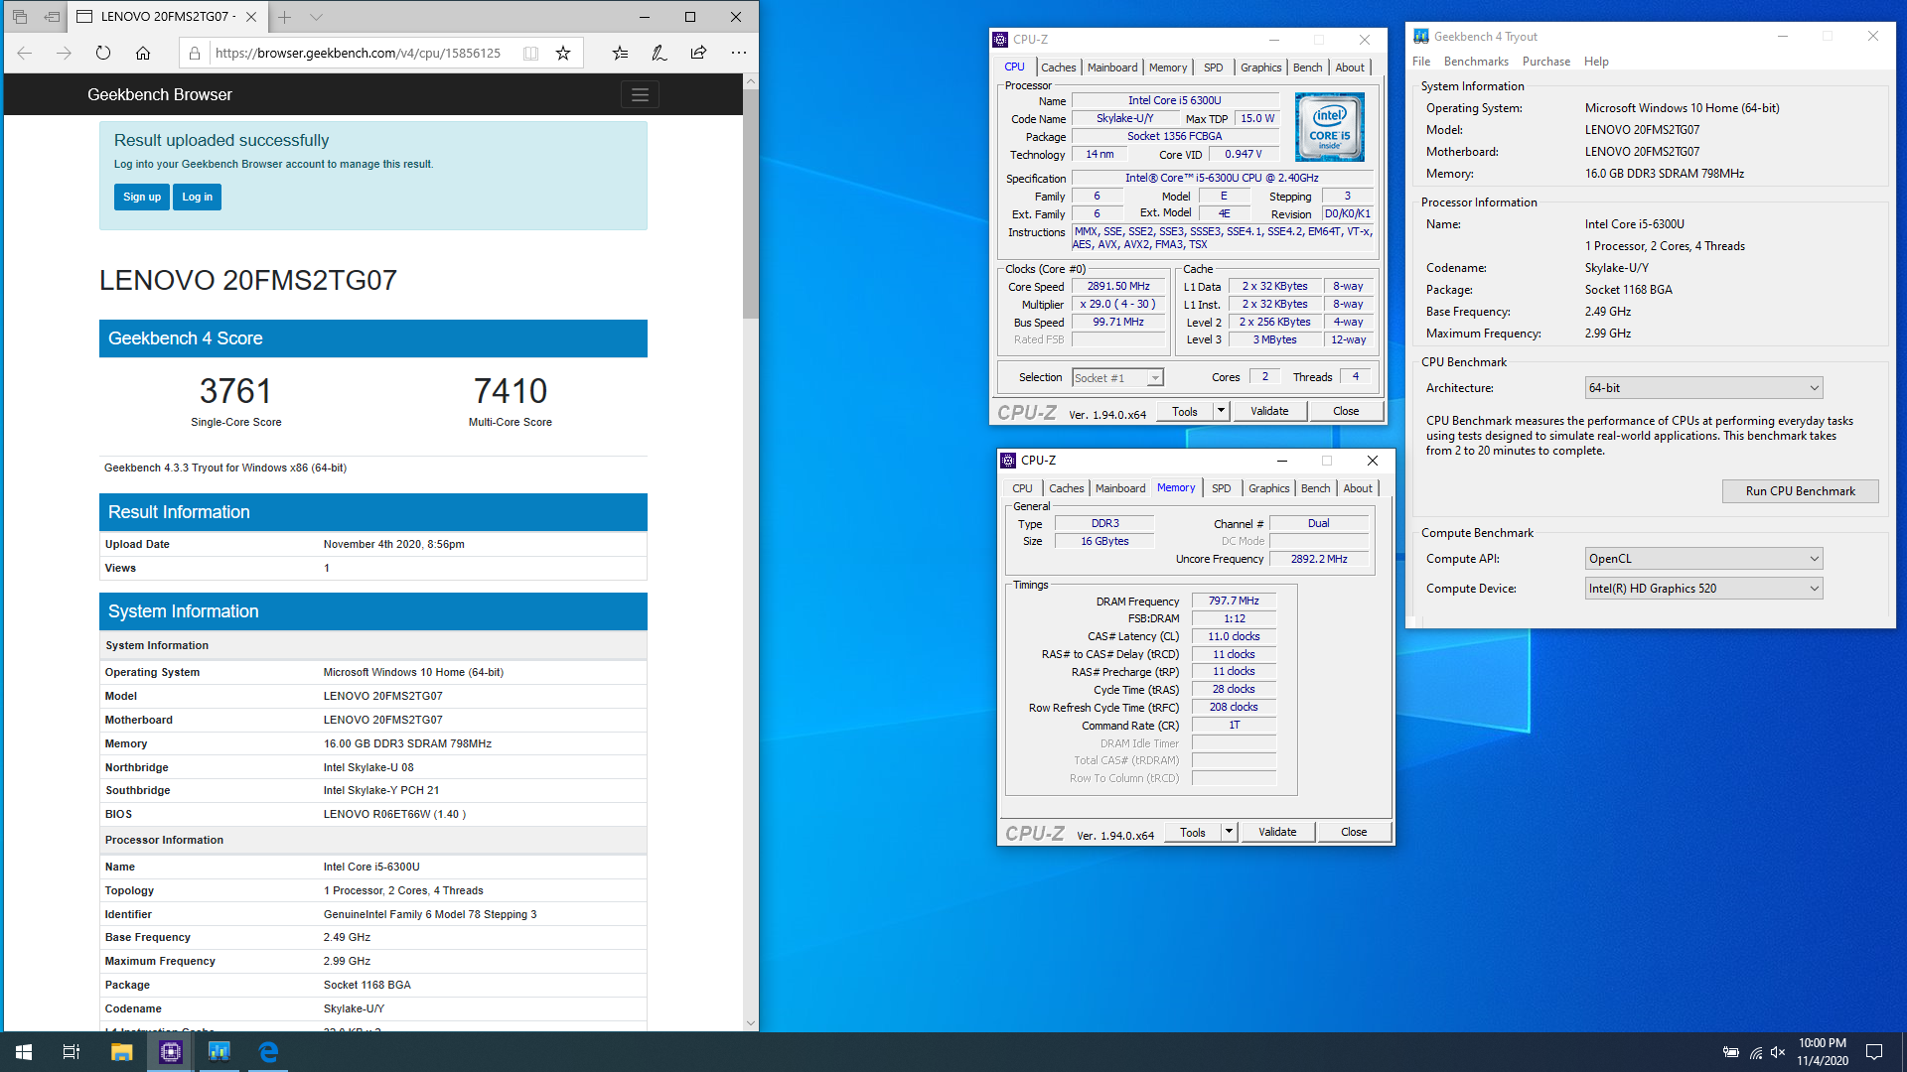Click Validate in bottom CPU-Z window
The height and width of the screenshot is (1072, 1907).
pyautogui.click(x=1277, y=832)
